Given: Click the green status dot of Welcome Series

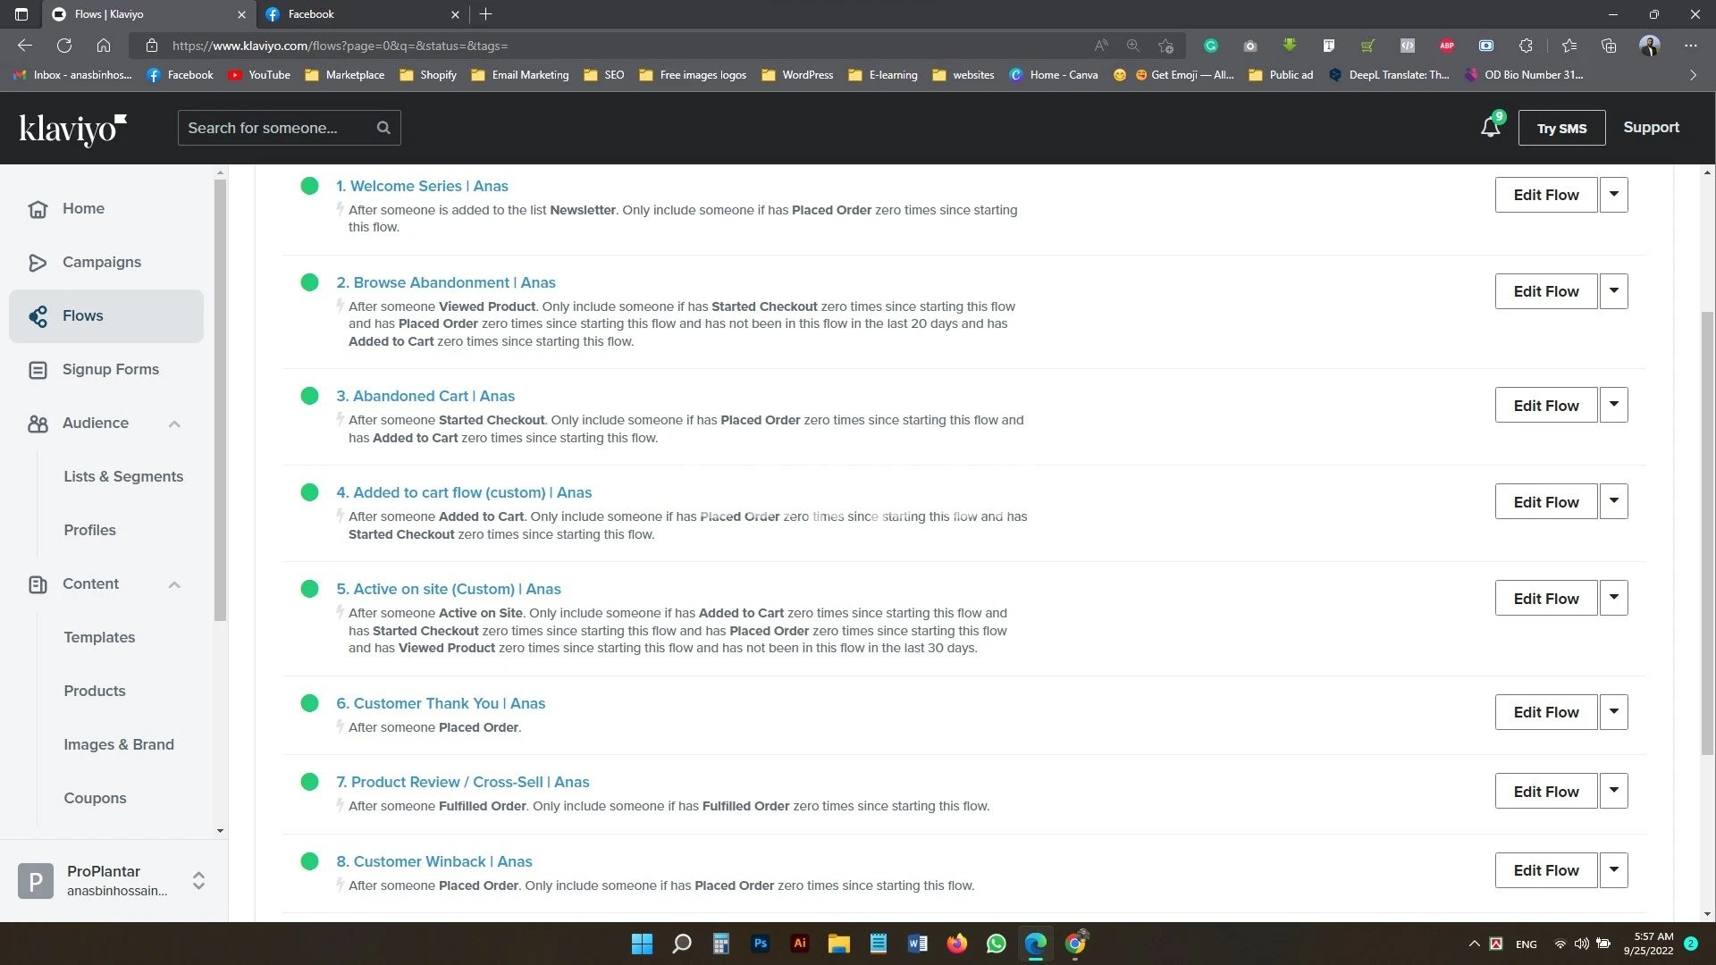Looking at the screenshot, I should pyautogui.click(x=310, y=186).
